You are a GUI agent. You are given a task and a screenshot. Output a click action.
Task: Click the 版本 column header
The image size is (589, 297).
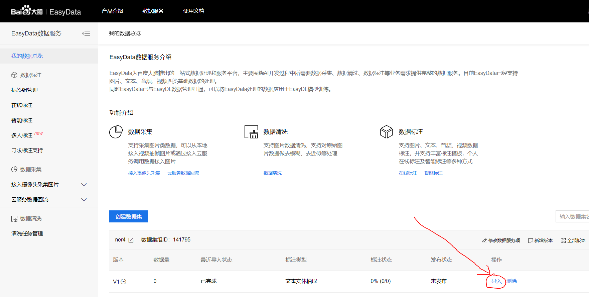coord(118,260)
